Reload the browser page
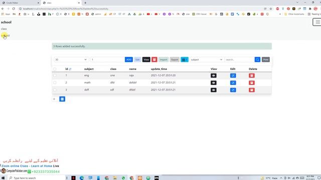Screen dimensions: 321x180 14,9
